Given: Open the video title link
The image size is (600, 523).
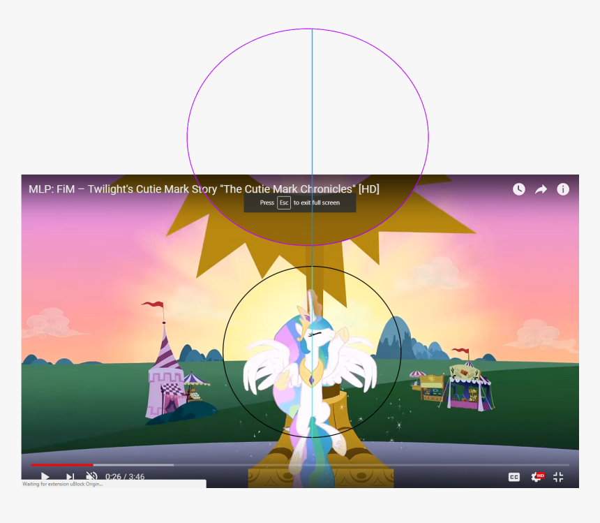Looking at the screenshot, I should tap(204, 189).
